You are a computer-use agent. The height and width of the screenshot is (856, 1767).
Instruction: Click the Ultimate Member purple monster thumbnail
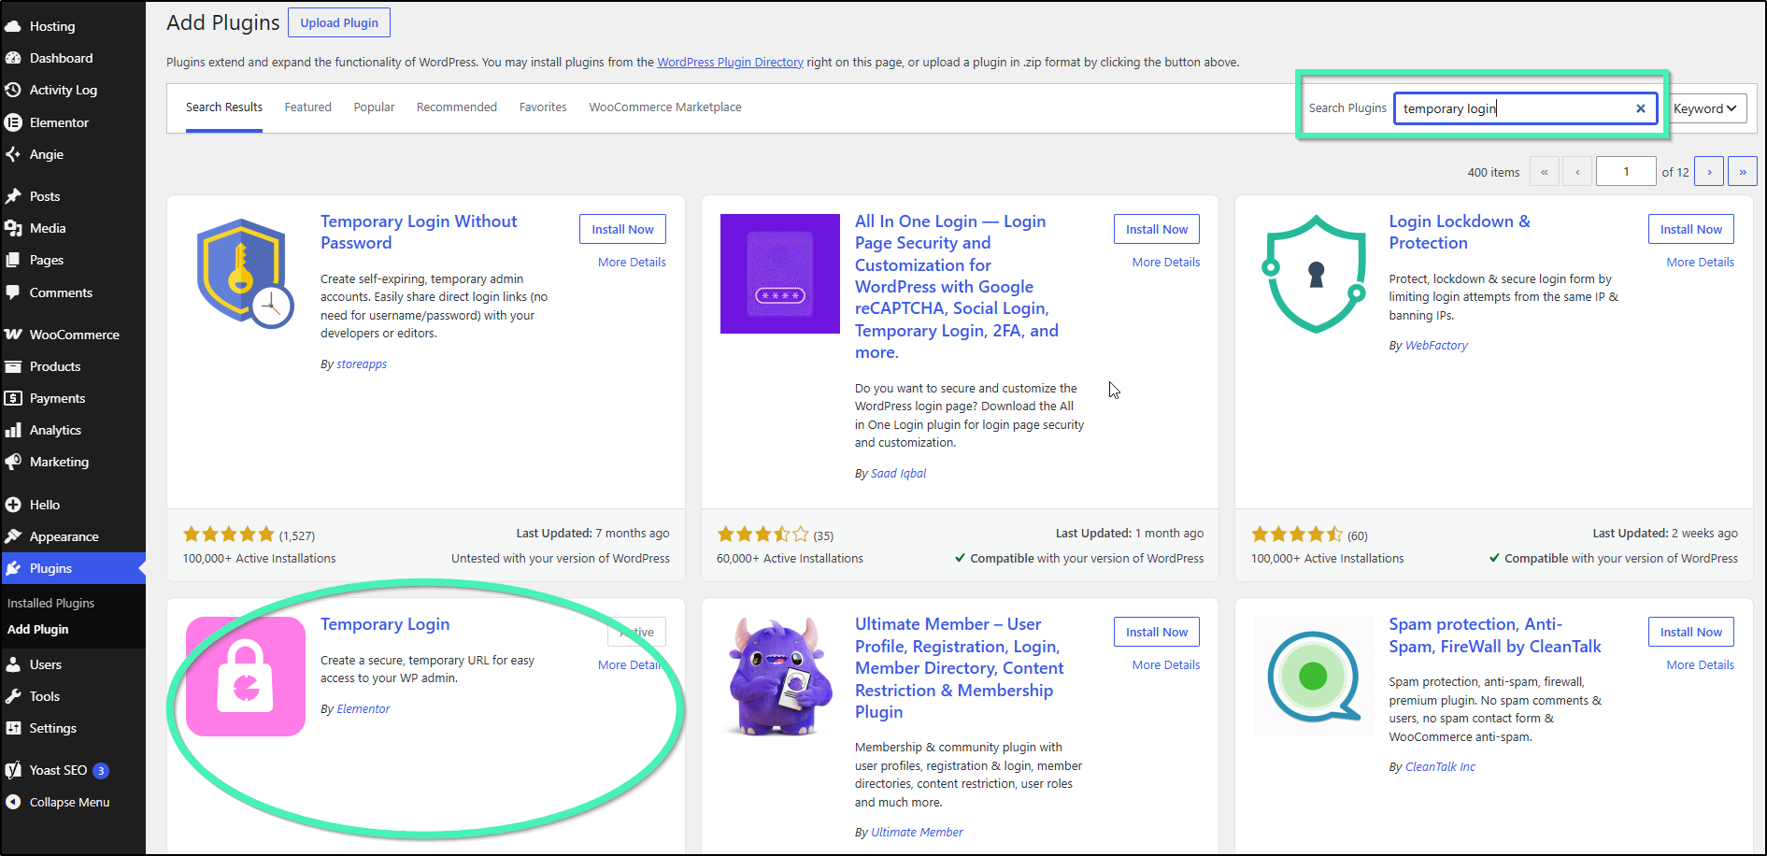click(x=780, y=677)
